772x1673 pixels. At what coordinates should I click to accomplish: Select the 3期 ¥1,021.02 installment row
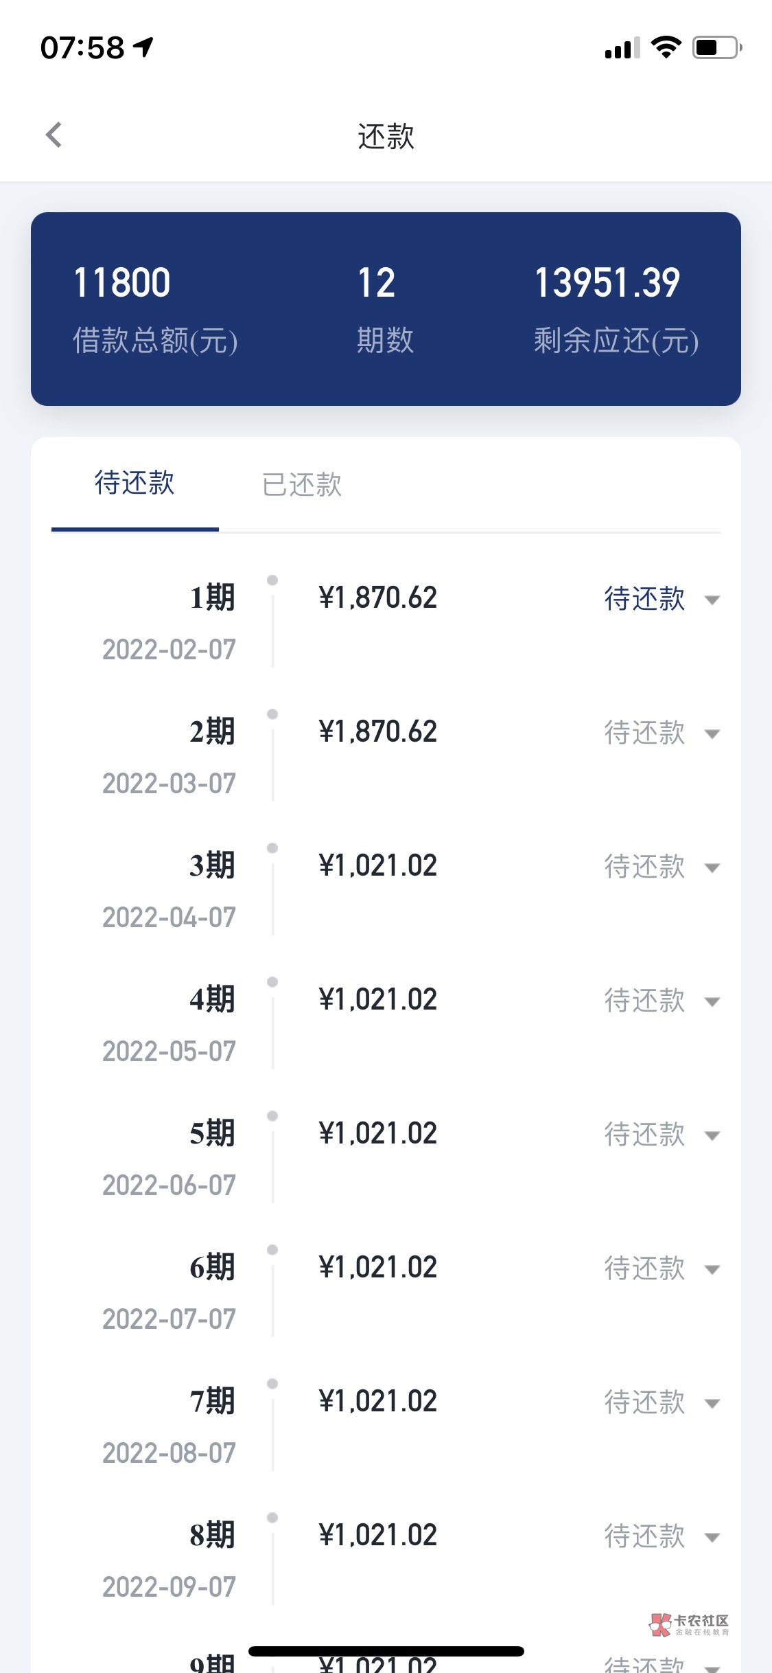378,866
